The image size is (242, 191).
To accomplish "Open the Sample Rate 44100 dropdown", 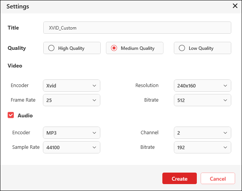I will (72, 147).
